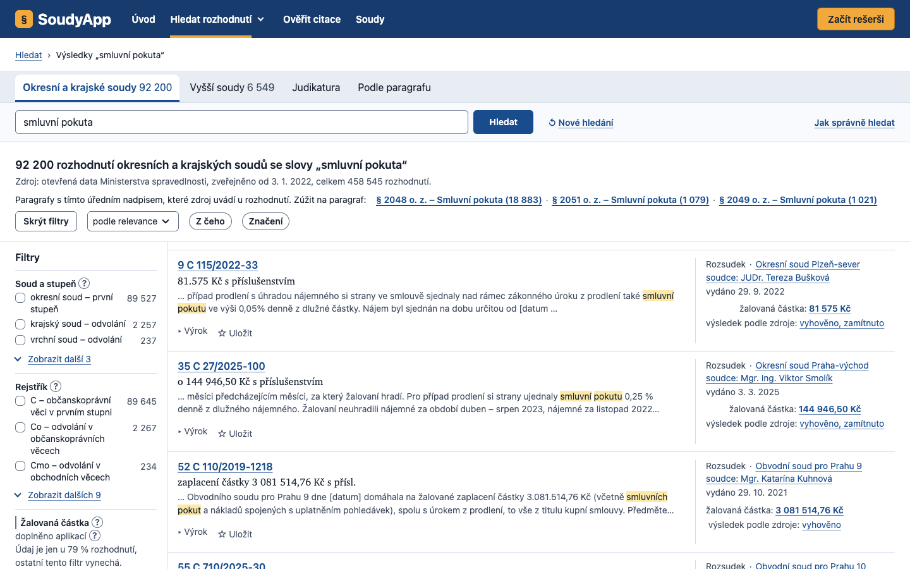The height and width of the screenshot is (569, 910).
Task: Check 'krajský soud – odvolání' filter
Action: click(x=20, y=324)
